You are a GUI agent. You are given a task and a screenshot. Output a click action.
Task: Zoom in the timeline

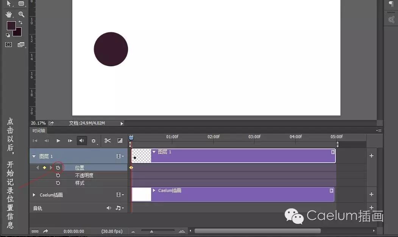182,231
